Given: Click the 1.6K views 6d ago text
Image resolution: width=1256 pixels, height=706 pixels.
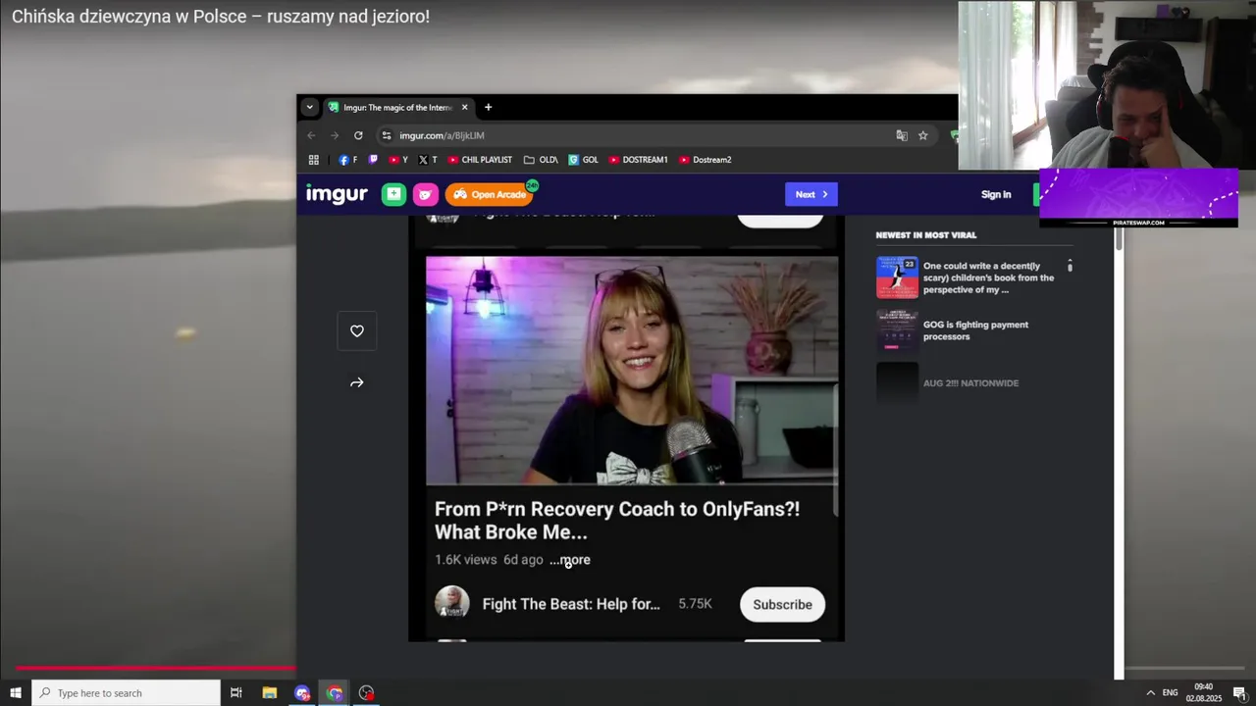Looking at the screenshot, I should click(x=489, y=560).
